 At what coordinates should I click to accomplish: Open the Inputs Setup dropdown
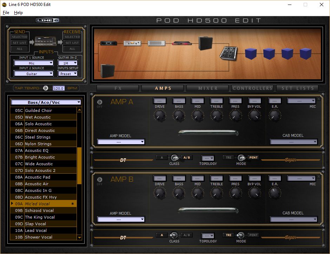pyautogui.click(x=68, y=74)
